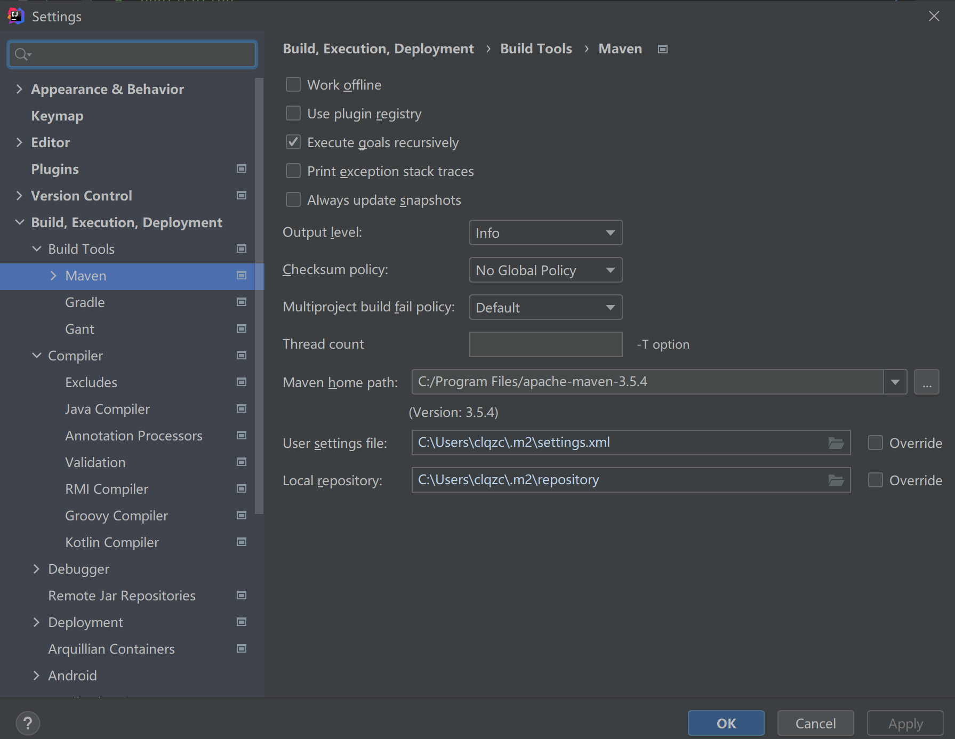Enable the Work offline checkbox
The height and width of the screenshot is (739, 955).
293,85
